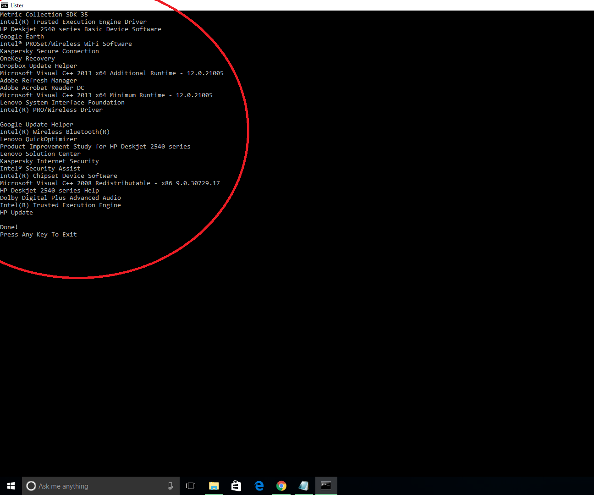
Task: Select 'Dolby Digital Plus Advanced Audio' line
Action: [x=60, y=198]
